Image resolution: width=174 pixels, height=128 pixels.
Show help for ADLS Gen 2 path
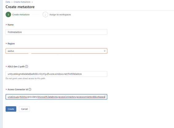[27, 66]
